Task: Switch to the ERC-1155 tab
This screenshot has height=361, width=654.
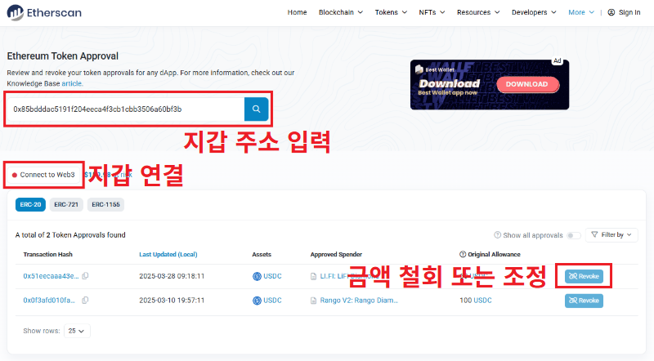Action: (105, 205)
